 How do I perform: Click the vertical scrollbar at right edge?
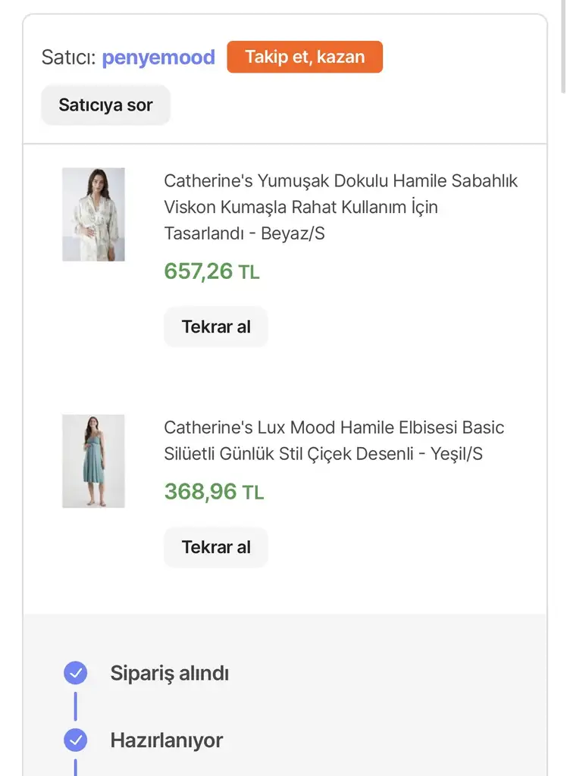click(x=563, y=46)
